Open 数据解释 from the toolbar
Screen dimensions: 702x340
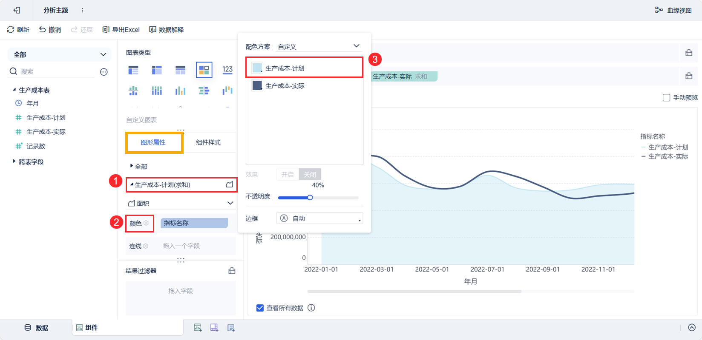[167, 30]
